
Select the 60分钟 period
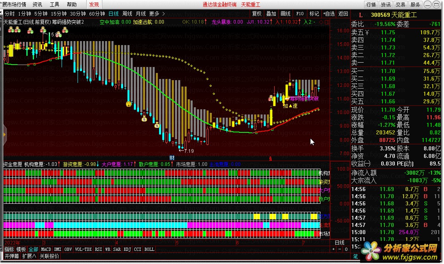click(x=97, y=14)
